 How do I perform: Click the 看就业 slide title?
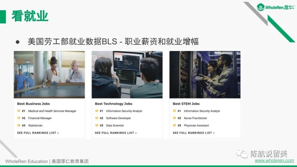coord(30,16)
